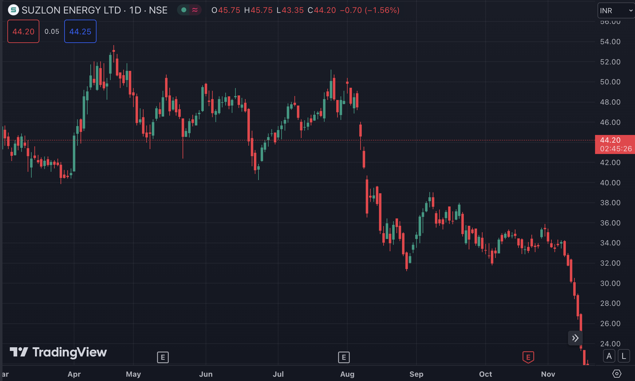Click the delayed data wave icon
Screen dimensions: 635x381
[x=195, y=10]
